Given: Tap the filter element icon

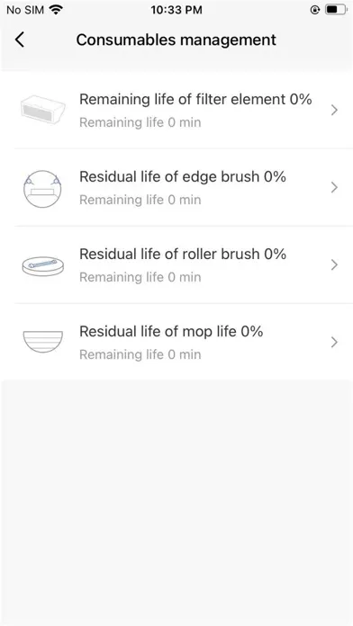Looking at the screenshot, I should tap(43, 110).
